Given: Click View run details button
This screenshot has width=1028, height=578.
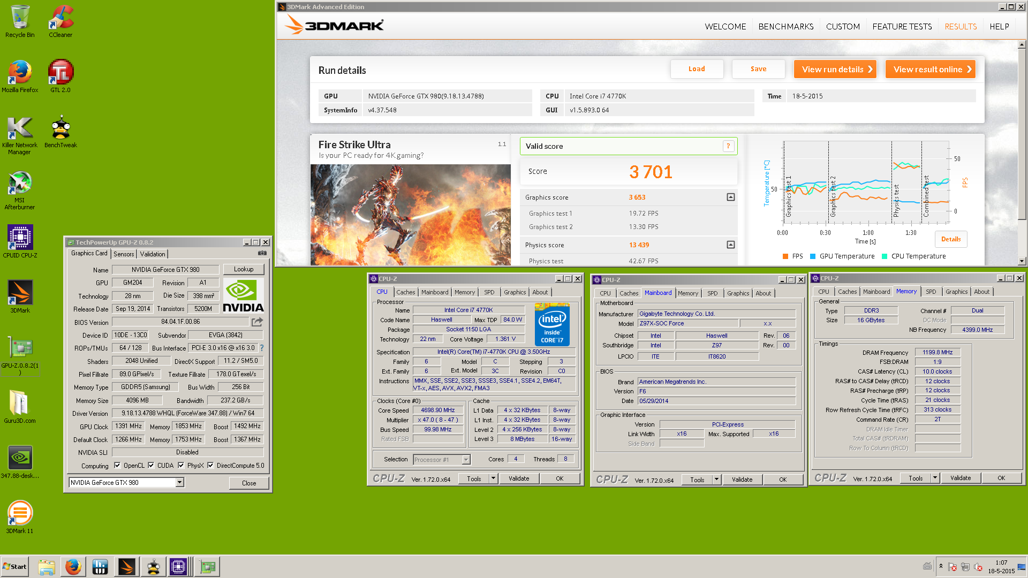Looking at the screenshot, I should (835, 69).
